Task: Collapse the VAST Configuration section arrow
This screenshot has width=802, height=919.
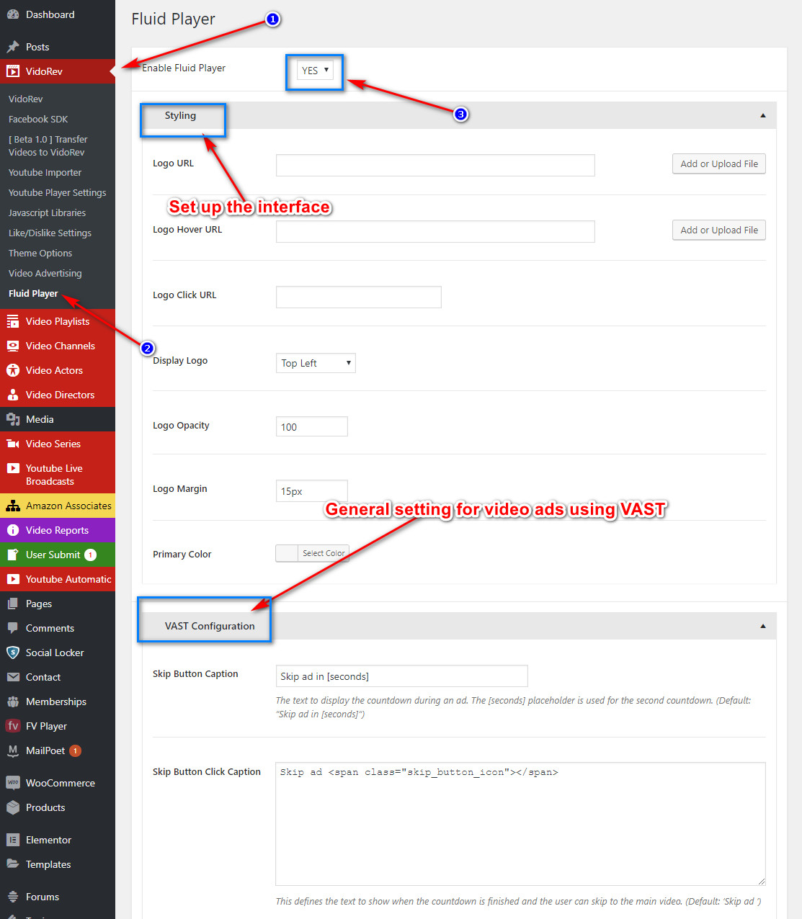Action: pos(762,626)
